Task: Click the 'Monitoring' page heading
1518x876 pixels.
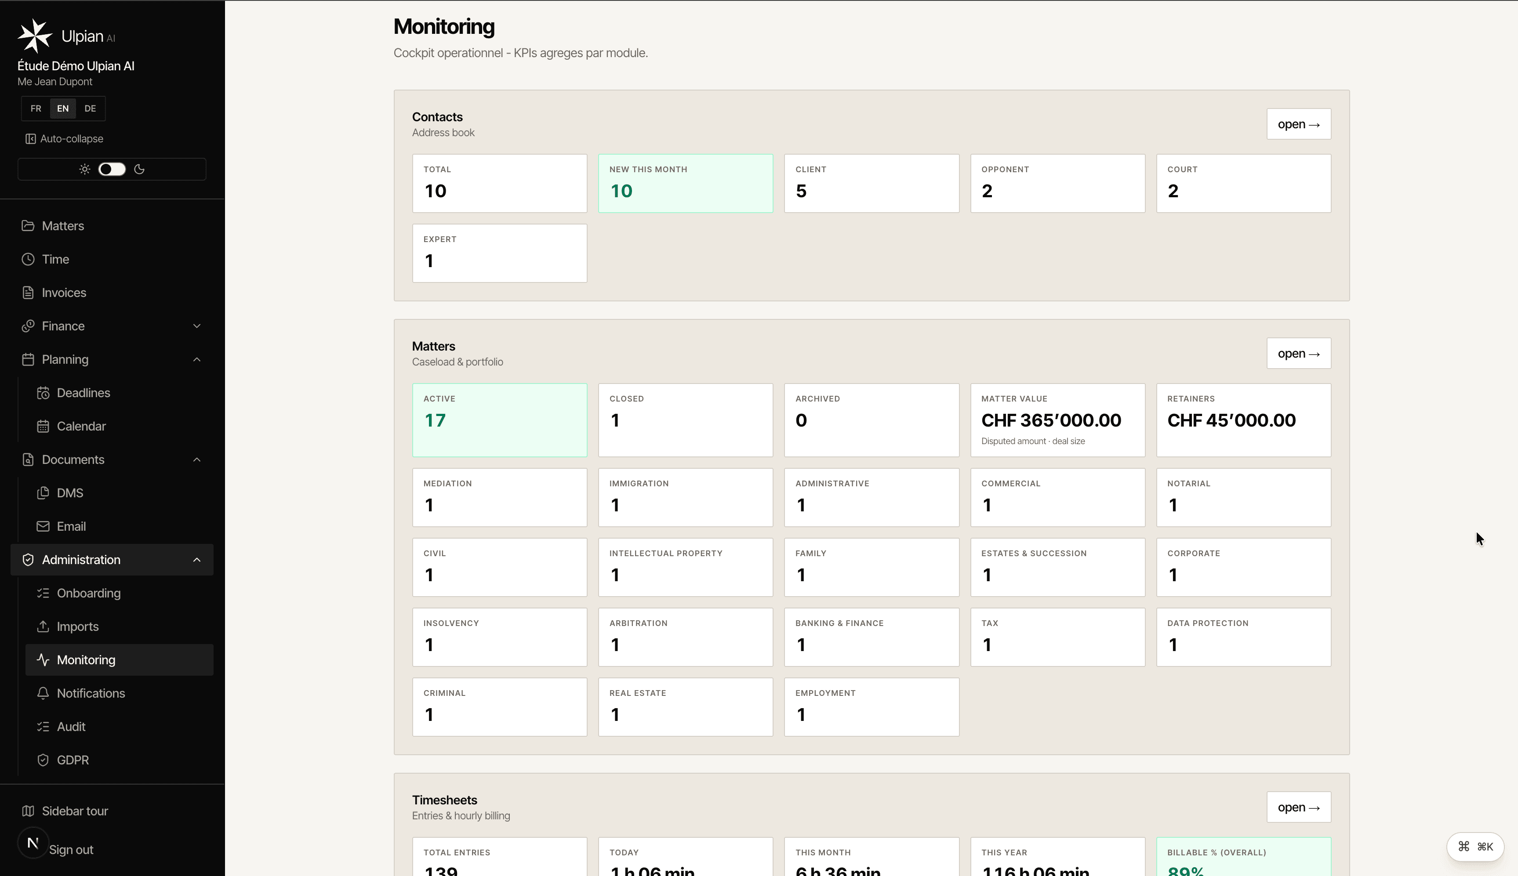Action: tap(444, 26)
